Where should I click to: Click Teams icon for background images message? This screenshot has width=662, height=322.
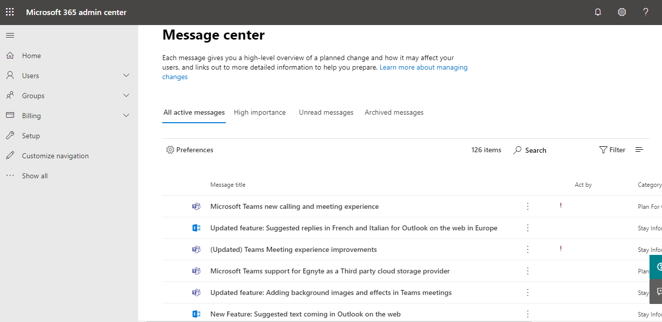point(197,292)
